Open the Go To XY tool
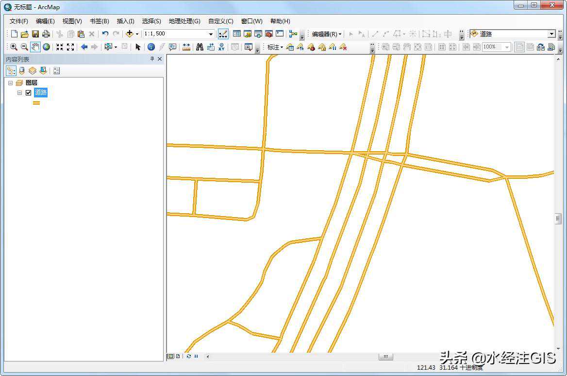Screen dimensions: 567x376 [222, 47]
